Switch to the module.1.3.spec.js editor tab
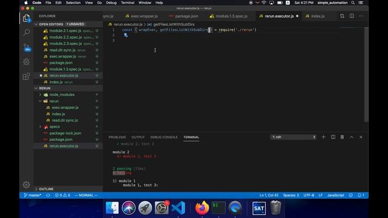The image size is (388, 218). (x=229, y=16)
